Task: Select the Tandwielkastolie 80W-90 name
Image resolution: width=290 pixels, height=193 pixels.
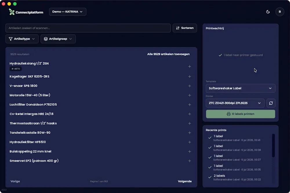Action: (30, 132)
